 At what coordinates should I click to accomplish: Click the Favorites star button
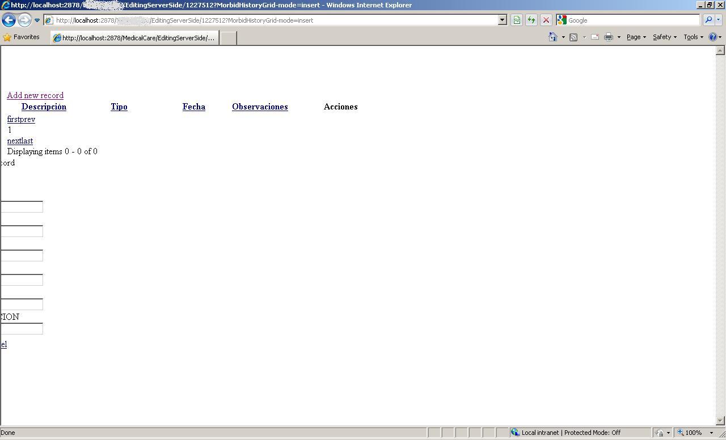[21, 37]
